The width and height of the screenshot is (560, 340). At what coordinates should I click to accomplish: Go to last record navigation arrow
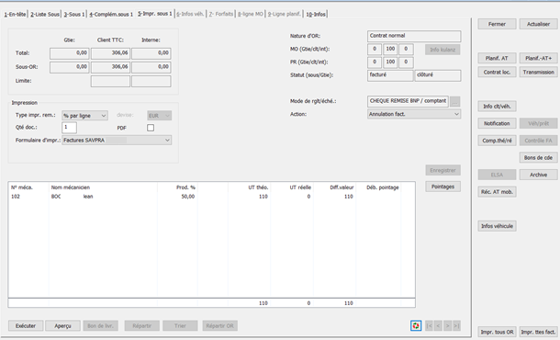456,325
